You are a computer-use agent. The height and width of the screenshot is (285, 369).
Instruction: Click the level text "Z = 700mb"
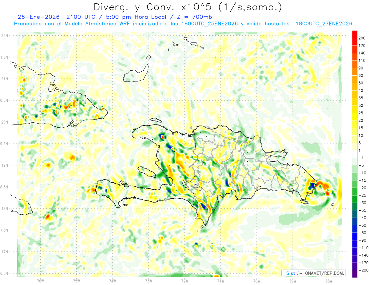click(193, 17)
